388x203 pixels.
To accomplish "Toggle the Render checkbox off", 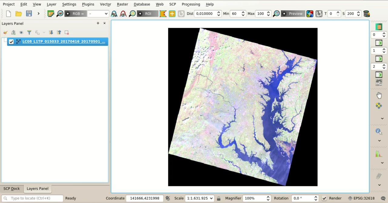I will pyautogui.click(x=324, y=198).
